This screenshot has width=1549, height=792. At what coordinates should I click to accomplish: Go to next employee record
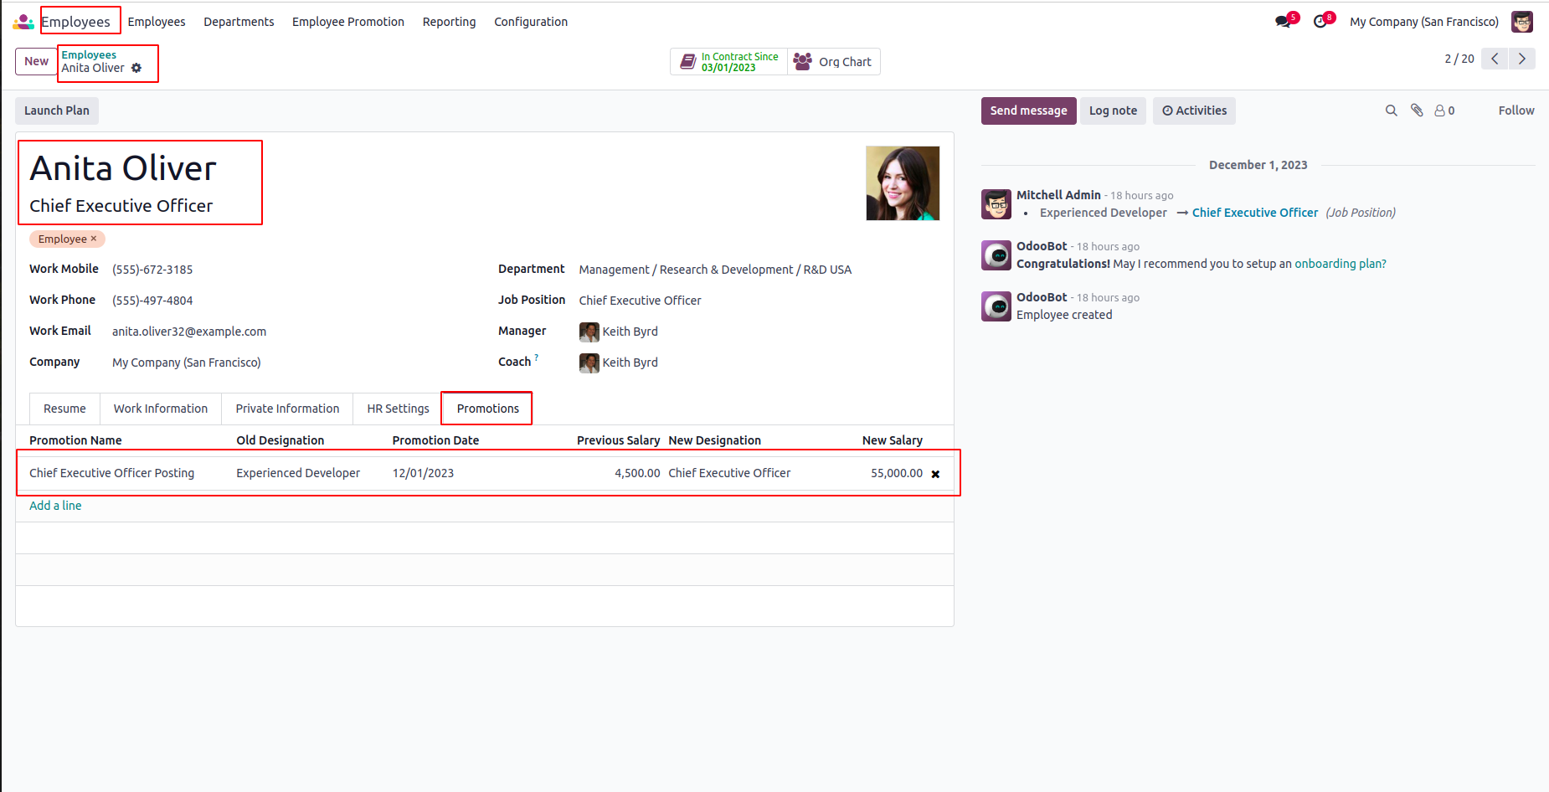1522,59
